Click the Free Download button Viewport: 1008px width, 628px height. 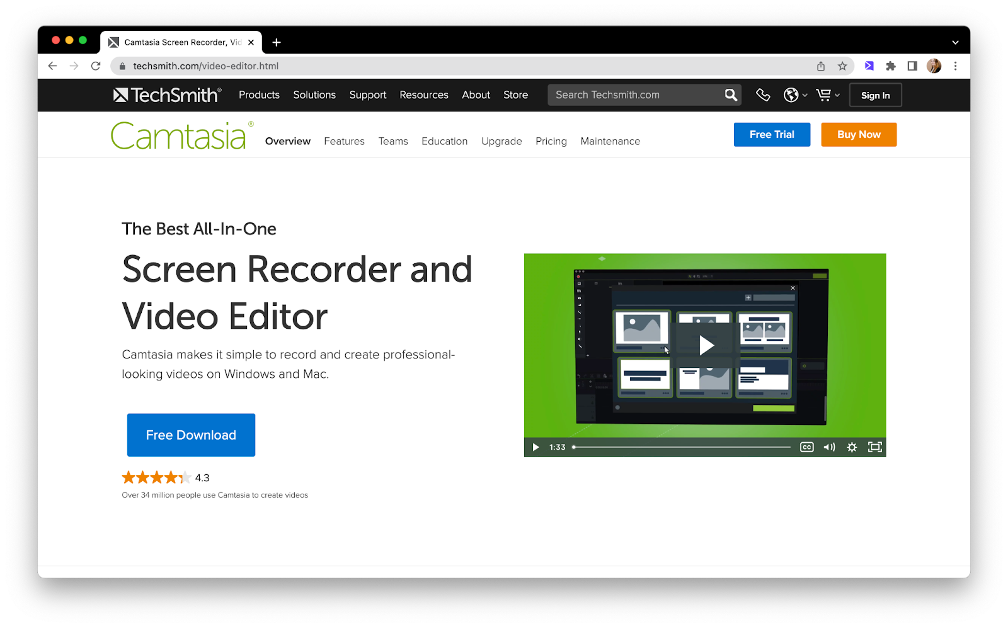[x=191, y=435]
